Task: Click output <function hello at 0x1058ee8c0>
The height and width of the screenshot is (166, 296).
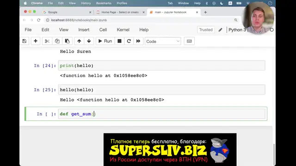Action: point(104,76)
